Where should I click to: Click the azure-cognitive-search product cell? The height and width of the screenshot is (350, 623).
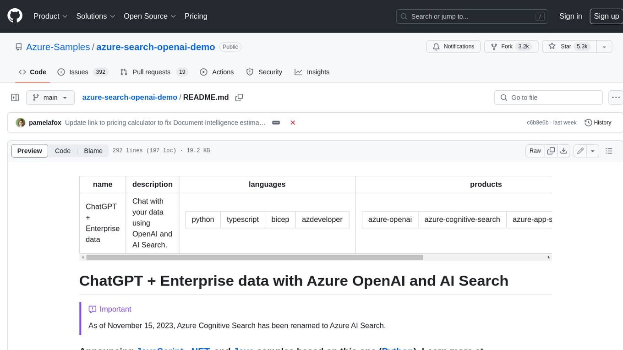tap(462, 219)
